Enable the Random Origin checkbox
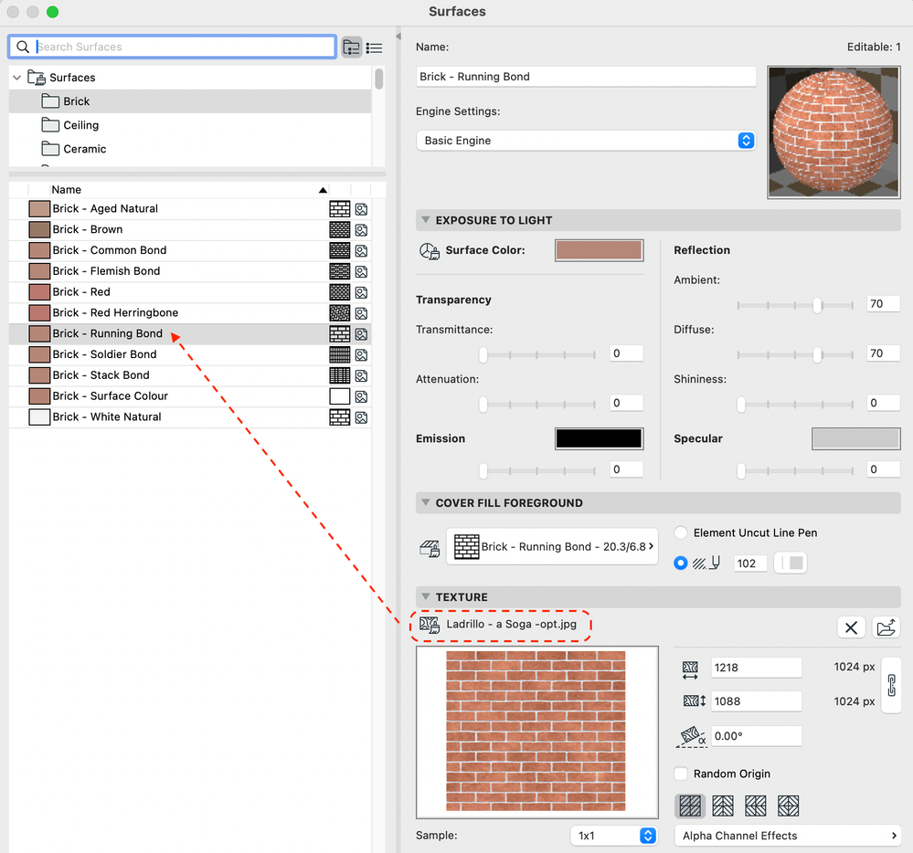 click(x=681, y=774)
